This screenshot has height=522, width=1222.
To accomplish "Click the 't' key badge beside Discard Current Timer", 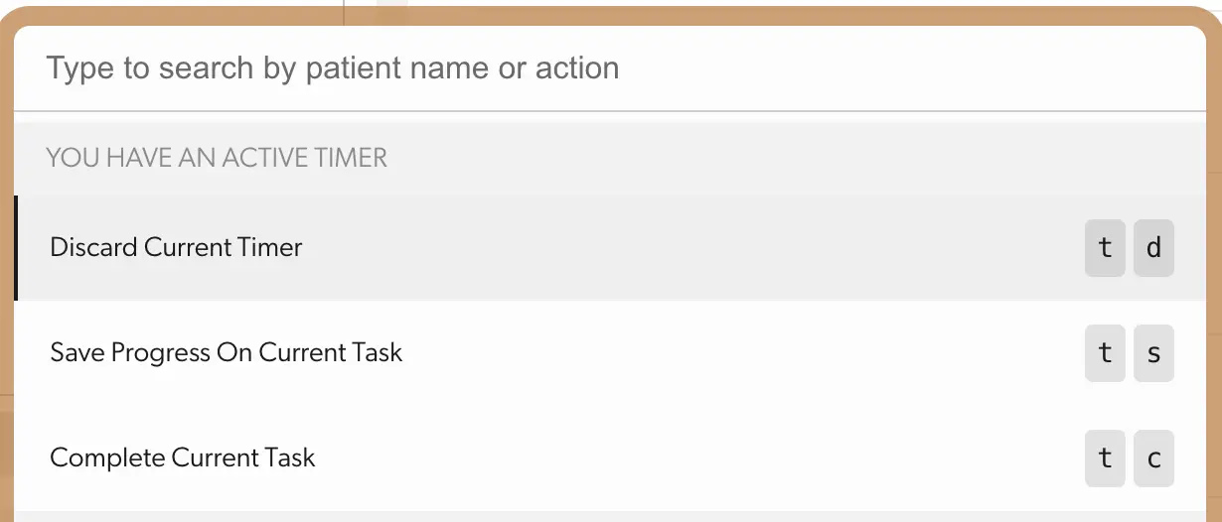I will 1106,248.
